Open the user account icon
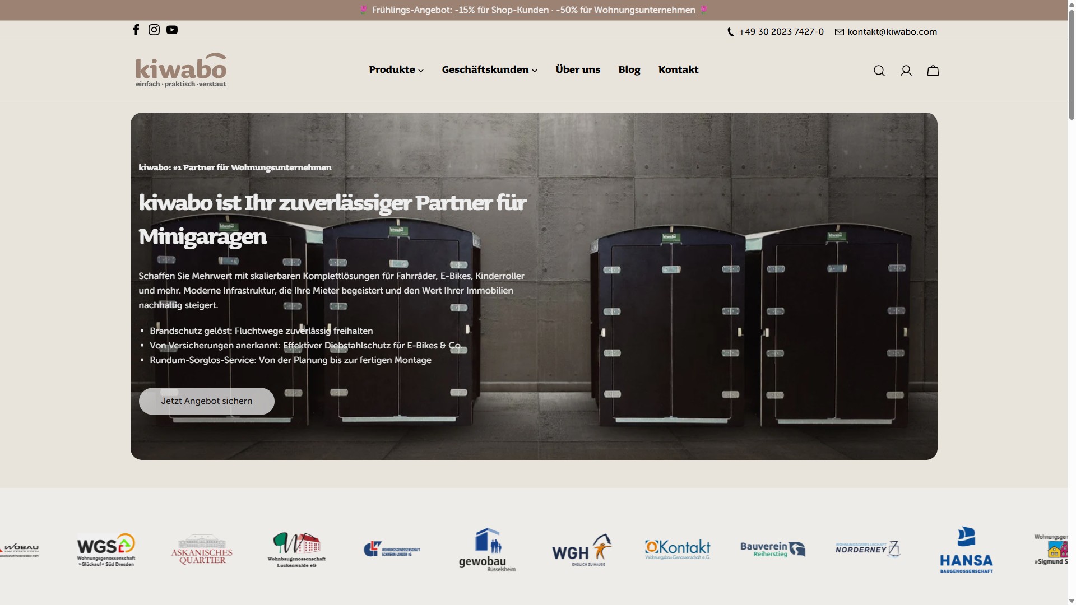Viewport: 1076px width, 605px height. [906, 71]
